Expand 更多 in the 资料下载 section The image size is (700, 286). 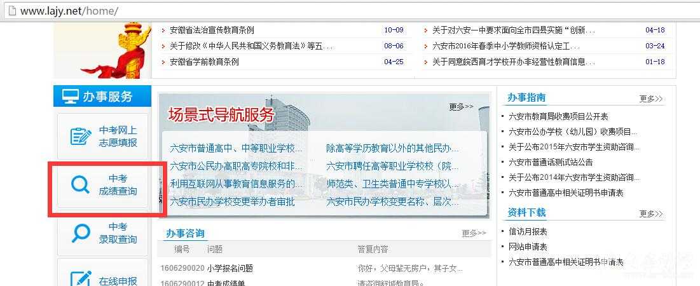pos(650,214)
